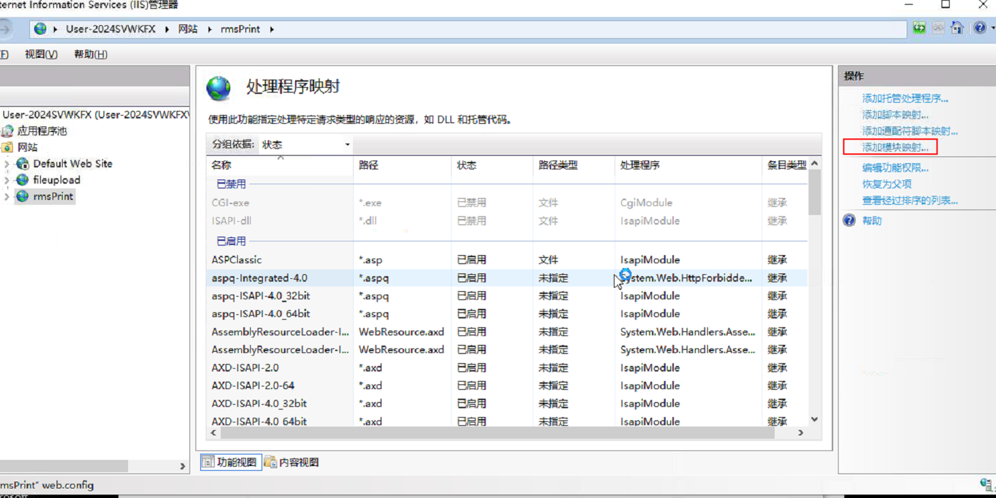Click 添加通配符脚本映射... action link
The height and width of the screenshot is (498, 996).
[909, 131]
